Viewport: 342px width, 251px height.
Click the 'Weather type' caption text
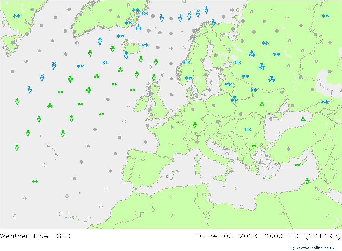coord(24,236)
